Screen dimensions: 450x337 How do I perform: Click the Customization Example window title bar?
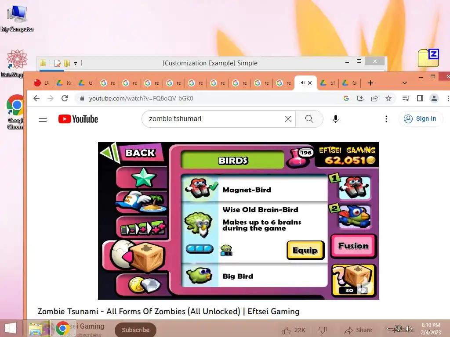(210, 63)
